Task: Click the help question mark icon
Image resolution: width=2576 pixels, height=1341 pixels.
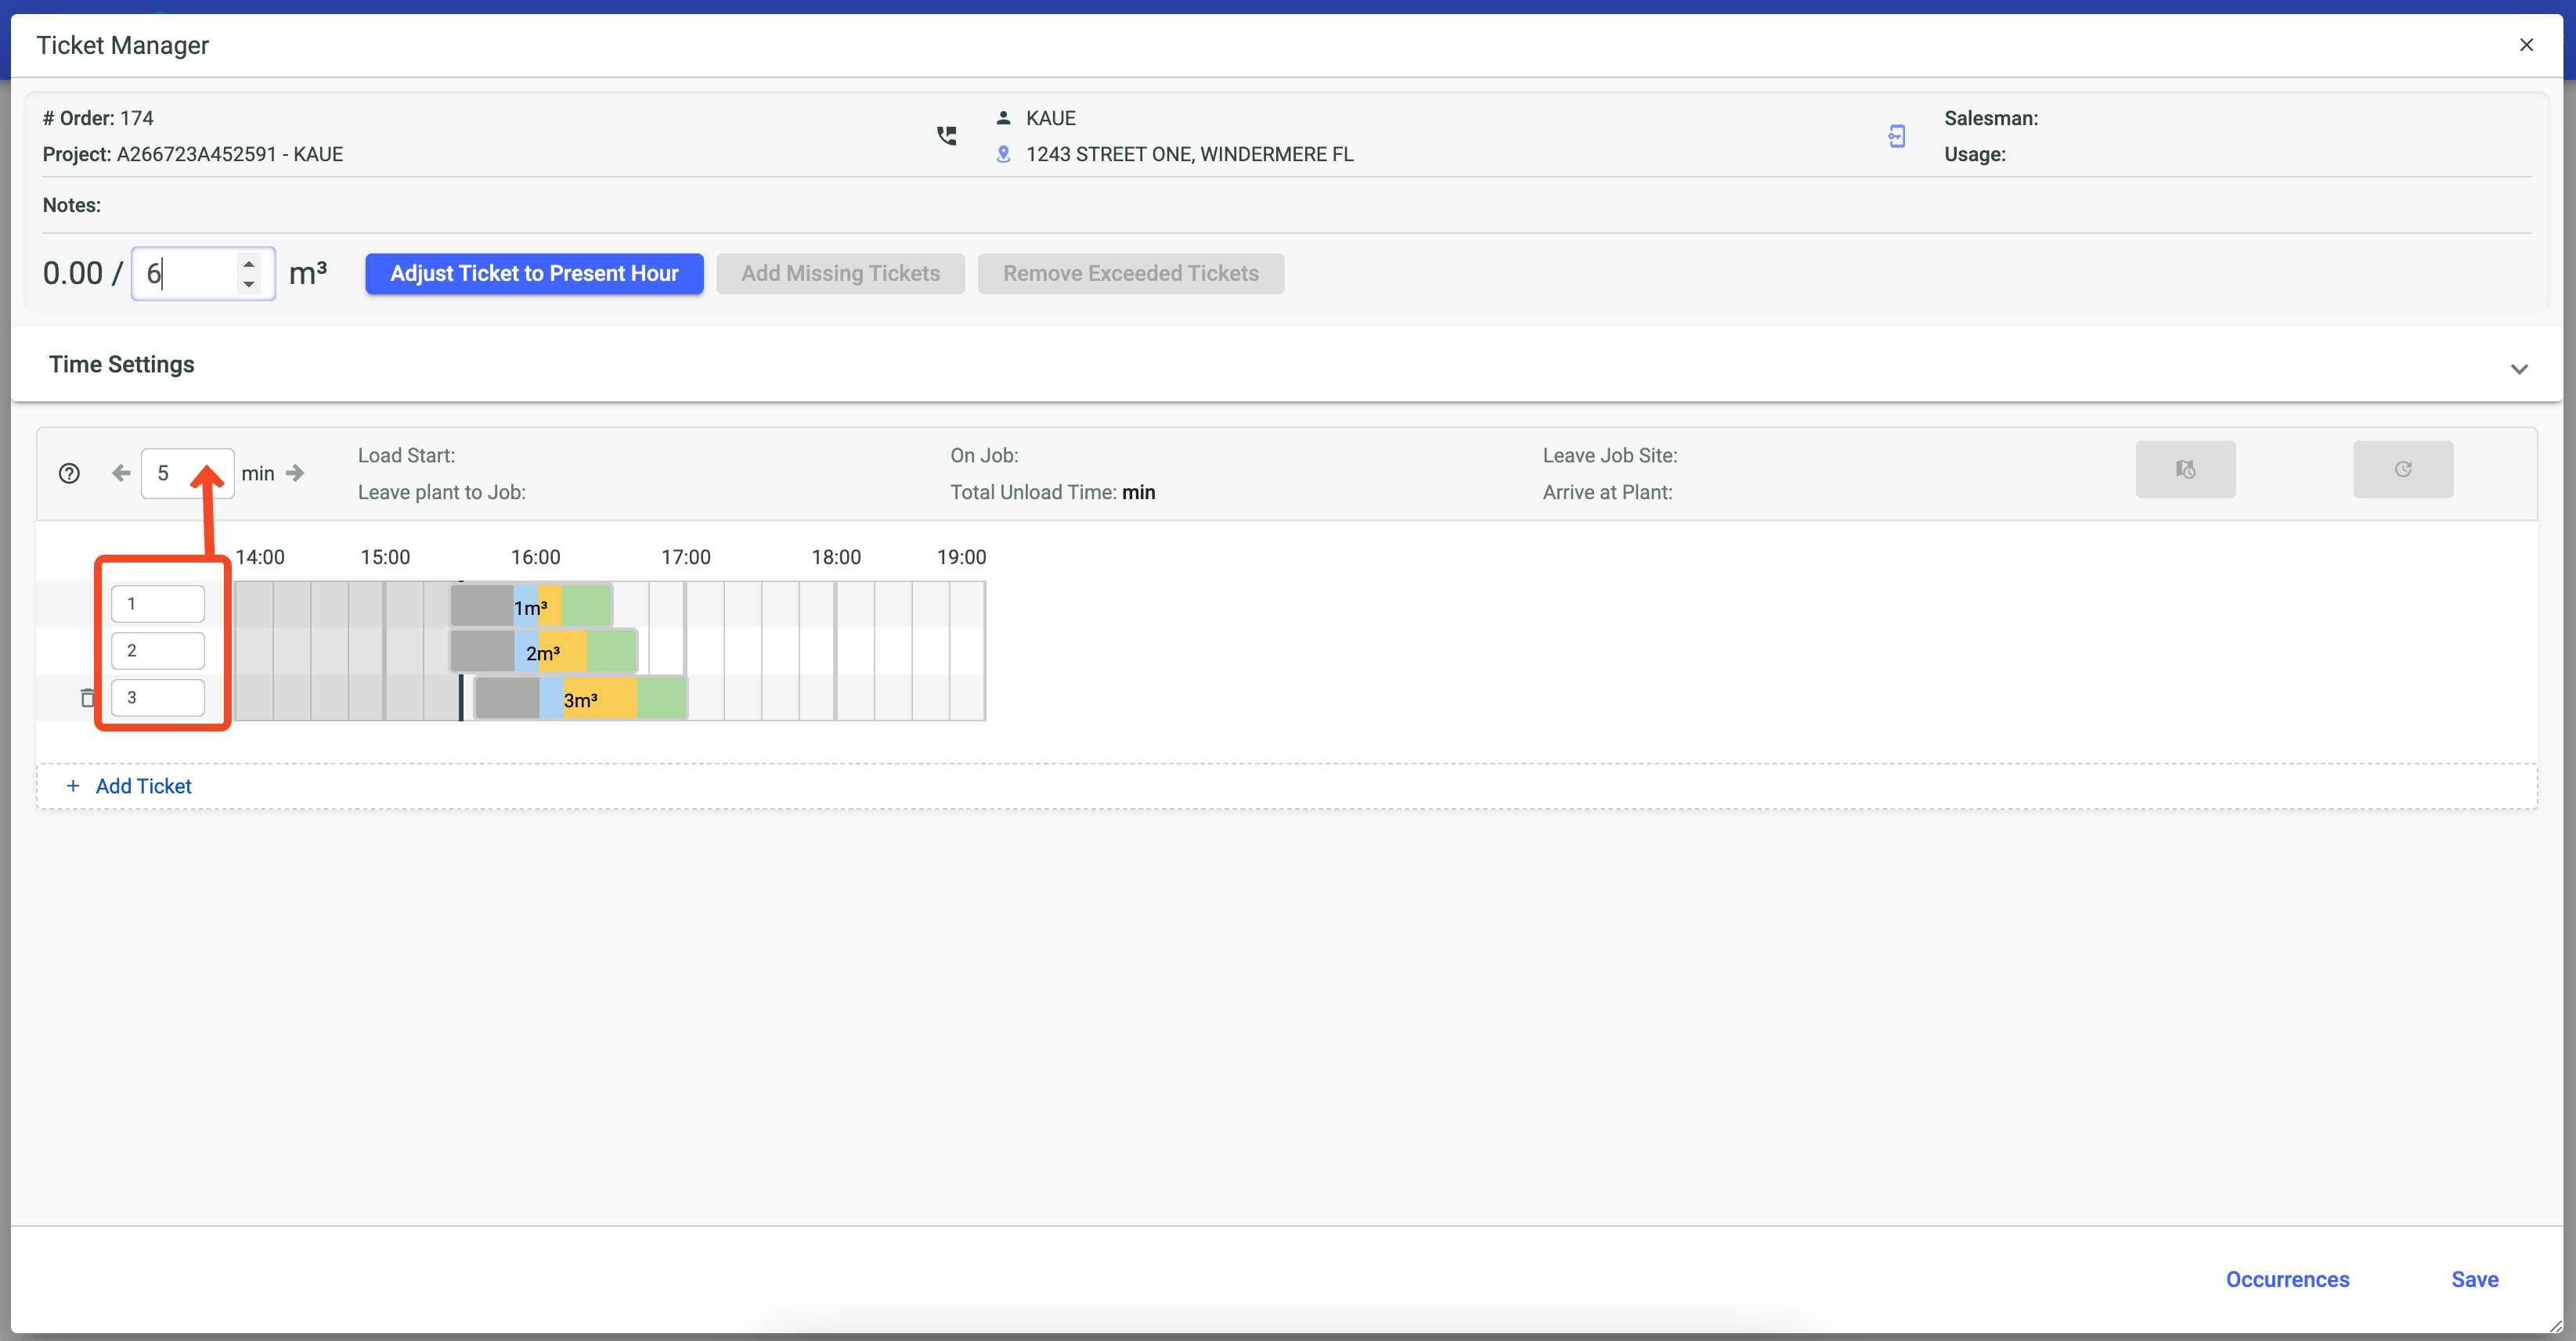Action: (69, 473)
